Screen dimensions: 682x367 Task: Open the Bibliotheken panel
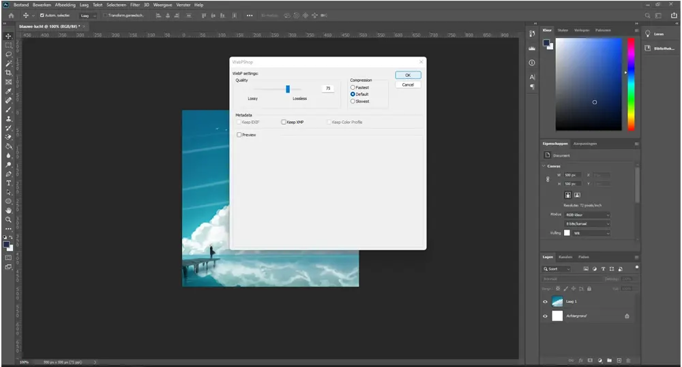(659, 48)
